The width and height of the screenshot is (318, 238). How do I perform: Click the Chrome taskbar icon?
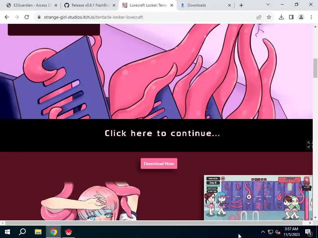(x=53, y=232)
